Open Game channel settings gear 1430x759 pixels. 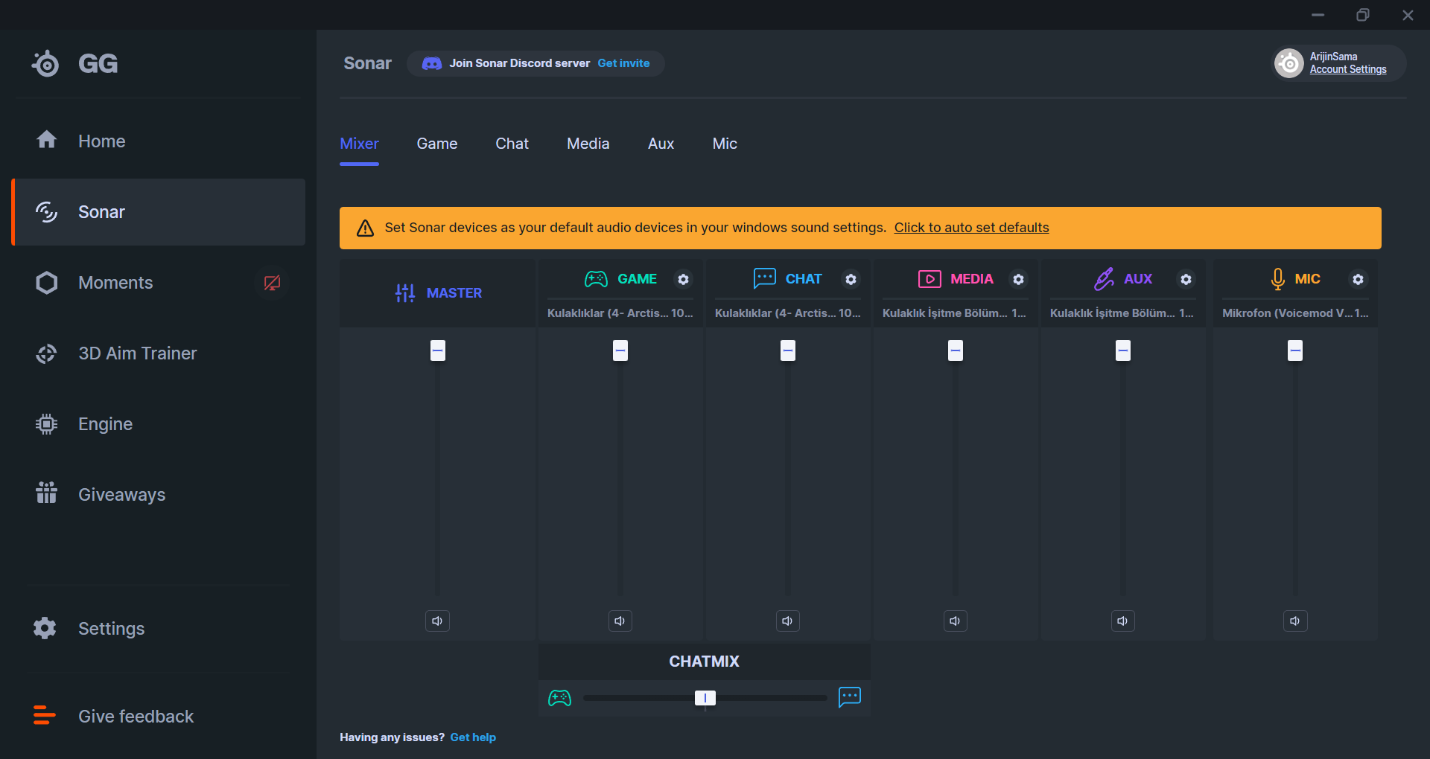pyautogui.click(x=683, y=279)
